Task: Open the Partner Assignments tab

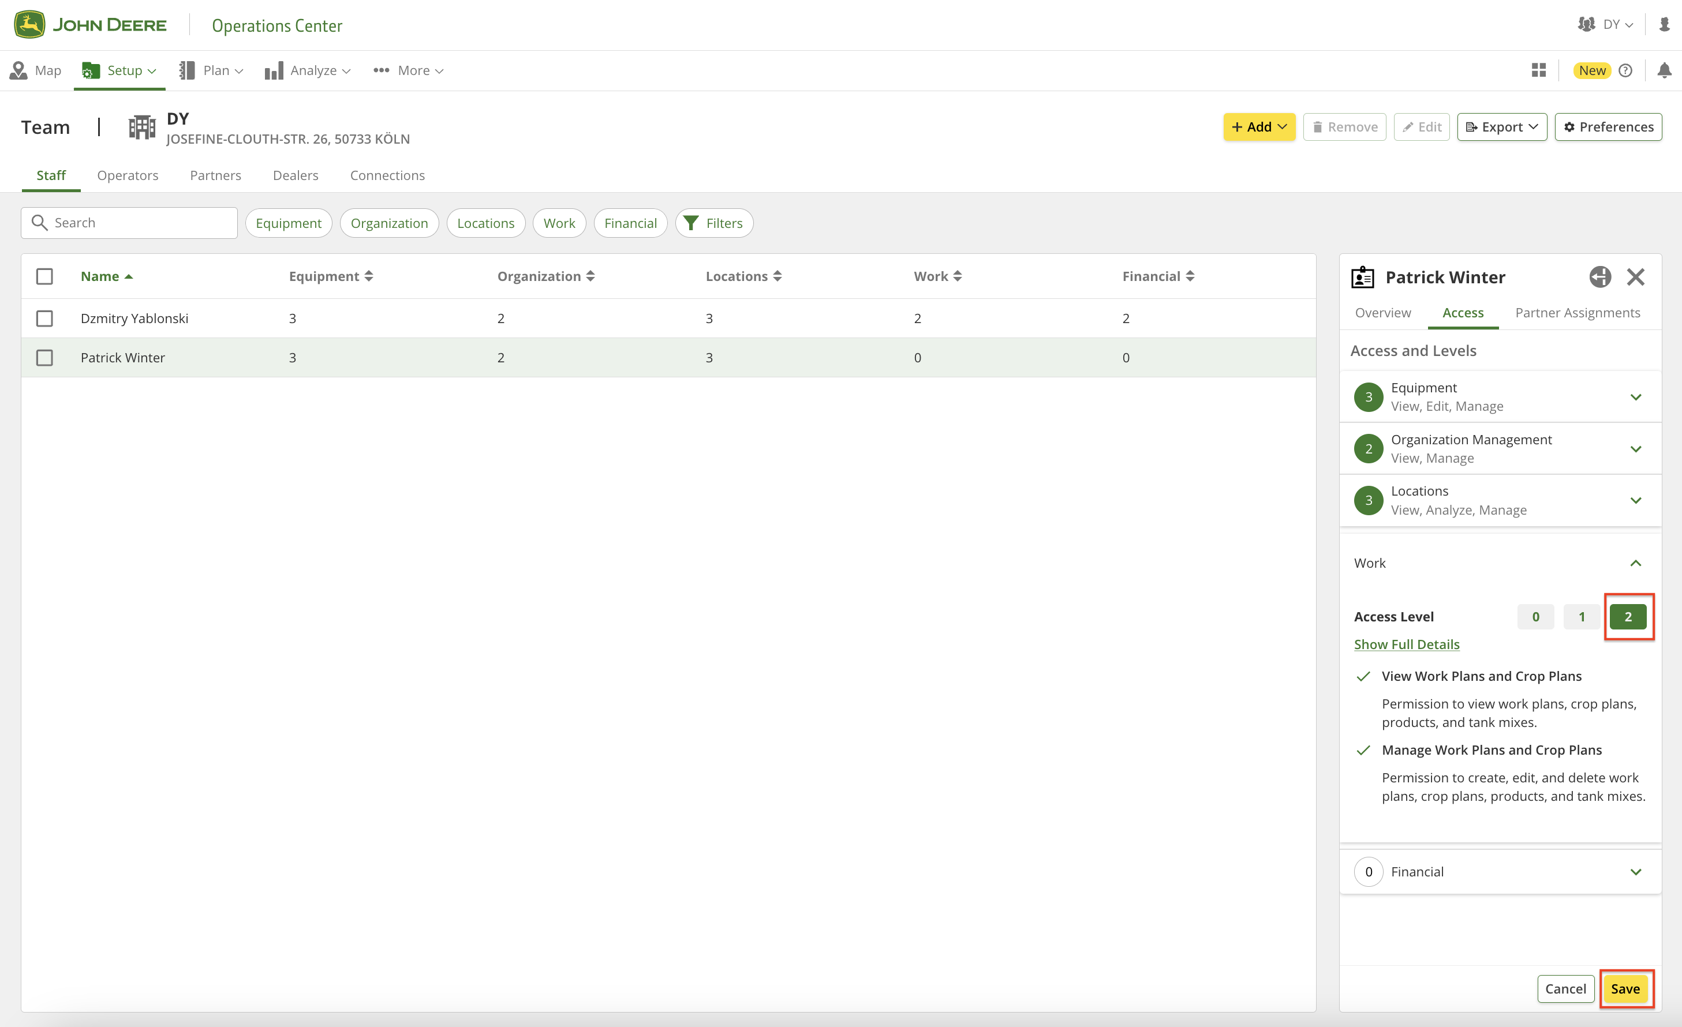Action: pos(1577,313)
